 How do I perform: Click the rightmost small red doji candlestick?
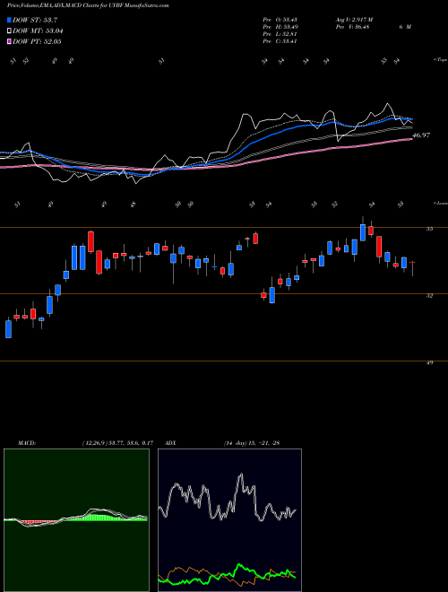click(x=412, y=262)
